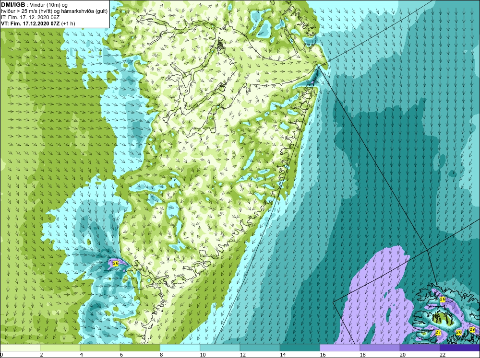Viewport: 480px width, 358px height.
Task: Click the 8–10 m/s pale cyan legend swatch
Action: (x=180, y=347)
